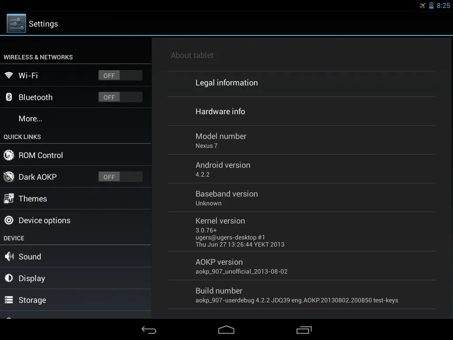The width and height of the screenshot is (453, 340).
Task: Click the Bluetooth icon in sidebar
Action: (x=9, y=97)
